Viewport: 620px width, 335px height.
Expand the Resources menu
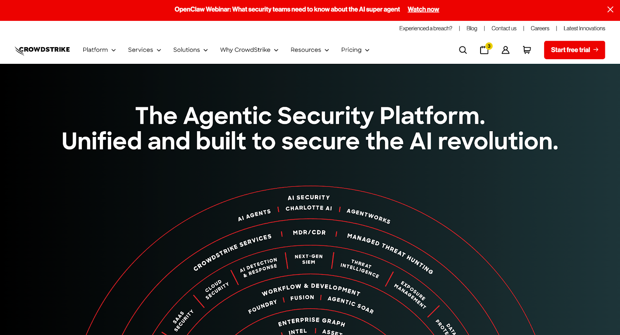(x=310, y=50)
